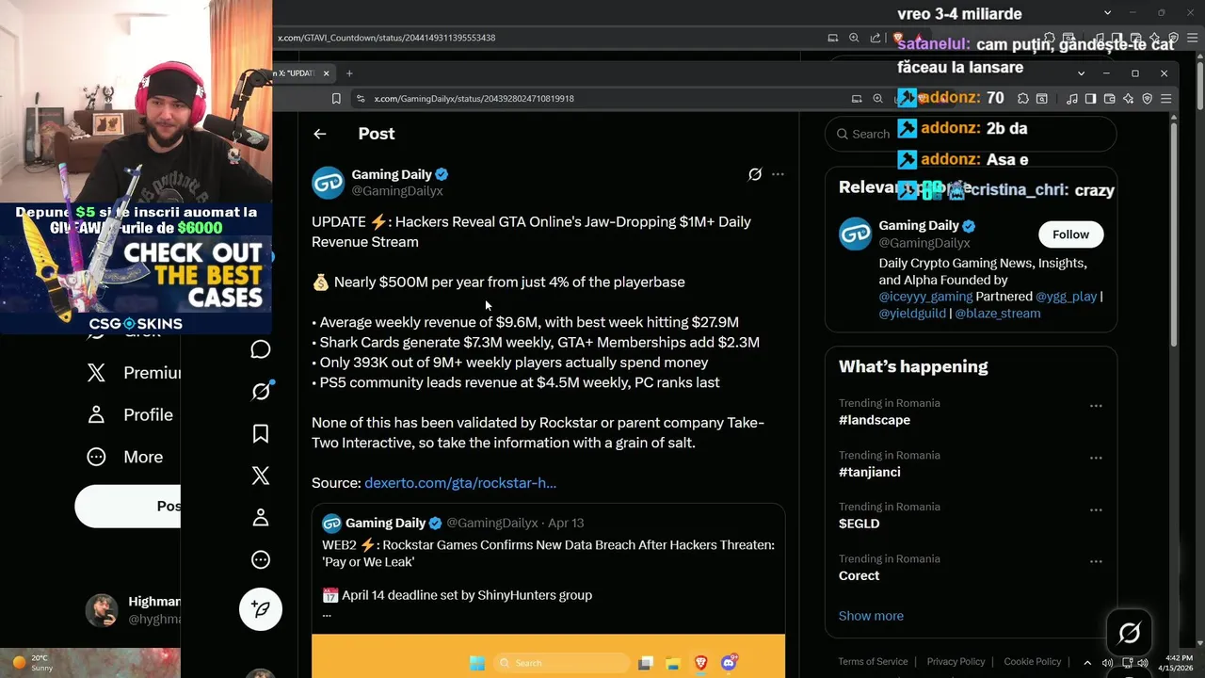Open tab search chevron in back browser window

coord(1108,13)
